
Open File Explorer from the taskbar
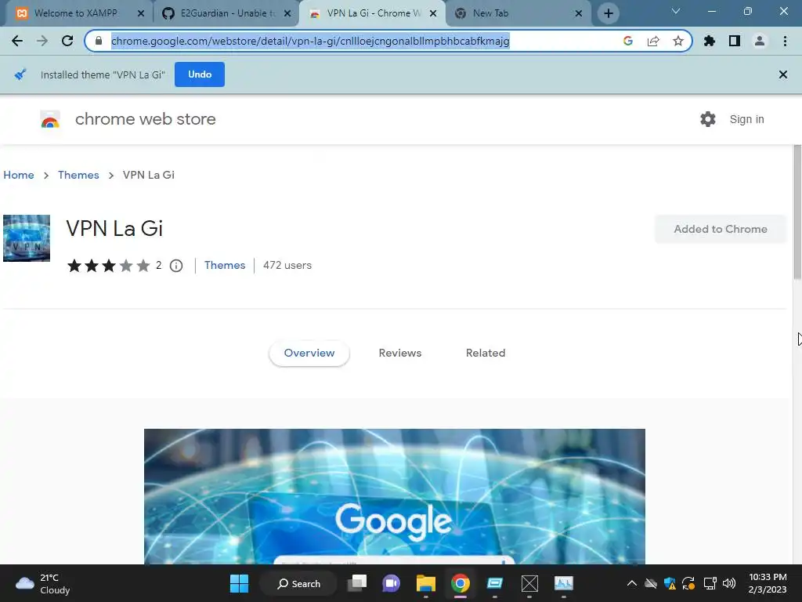pyautogui.click(x=425, y=583)
